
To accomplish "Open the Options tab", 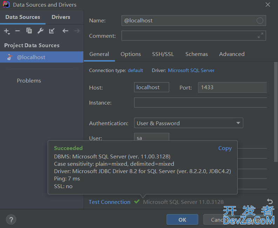I will coord(131,54).
